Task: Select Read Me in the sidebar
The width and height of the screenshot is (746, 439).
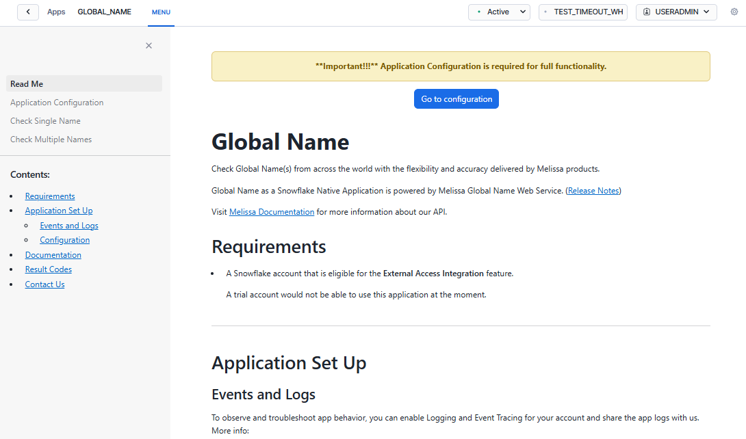Action: [84, 83]
